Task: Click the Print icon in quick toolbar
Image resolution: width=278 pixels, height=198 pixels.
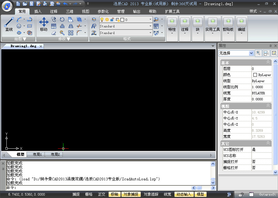Action: (x=45, y=4)
